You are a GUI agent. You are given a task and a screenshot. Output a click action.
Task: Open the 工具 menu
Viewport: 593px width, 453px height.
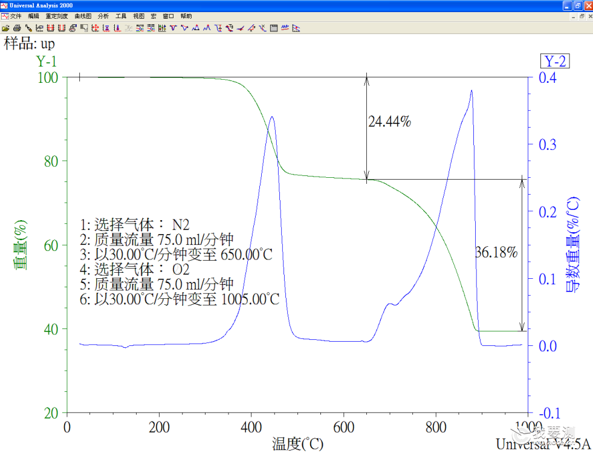(121, 16)
